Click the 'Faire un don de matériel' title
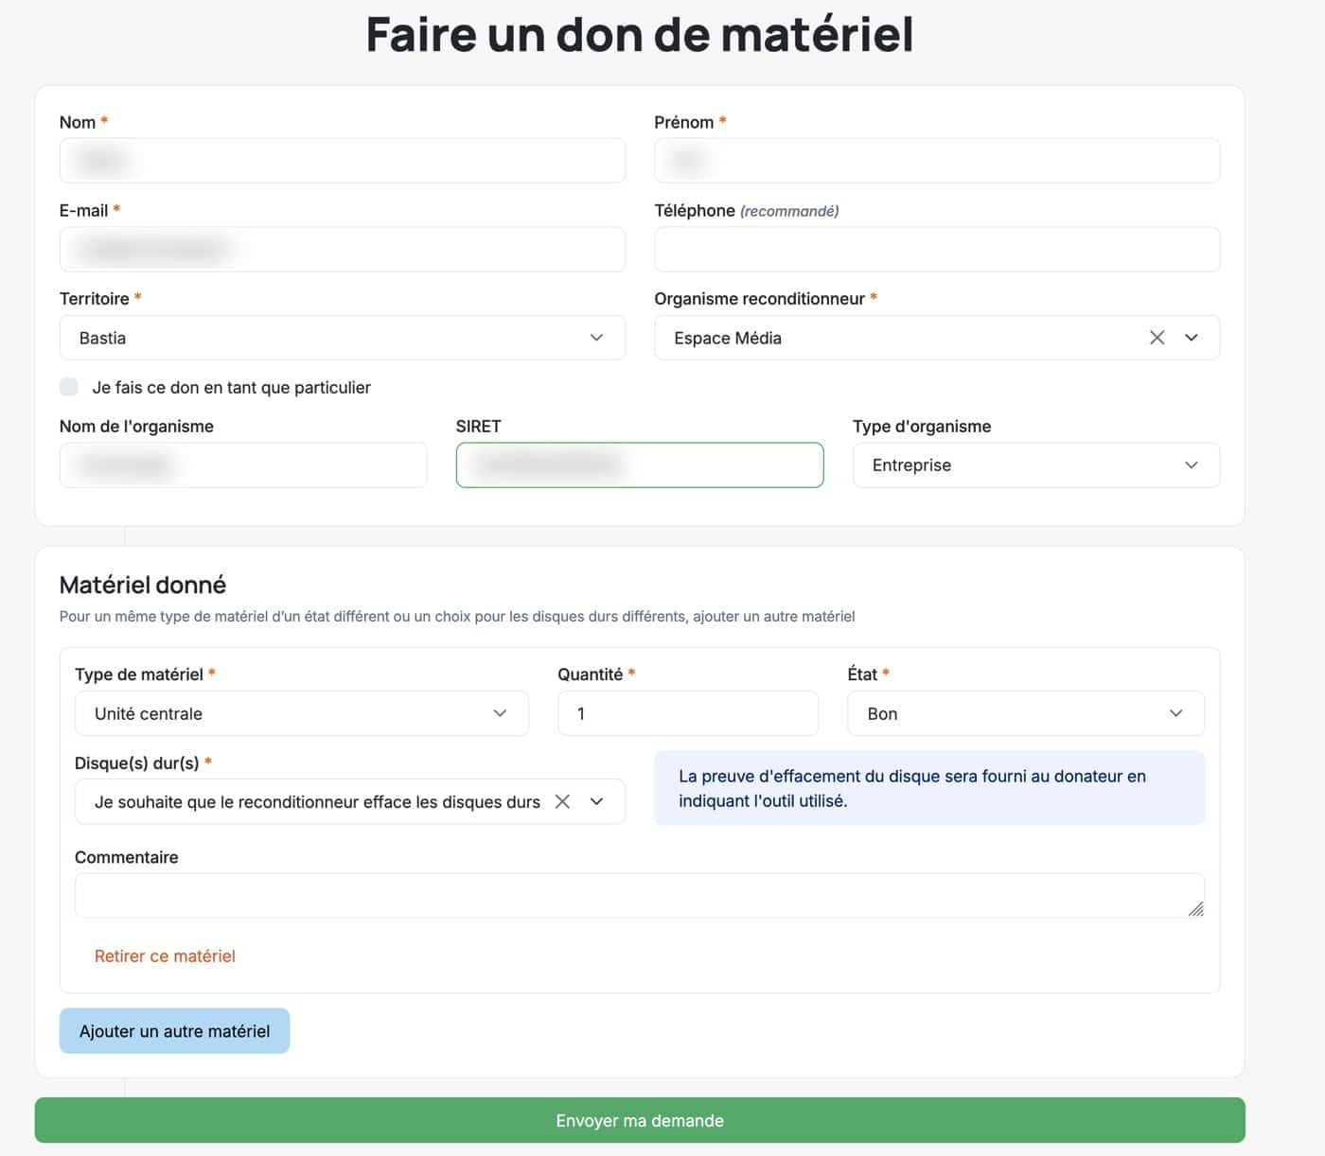Image resolution: width=1325 pixels, height=1156 pixels. click(640, 34)
